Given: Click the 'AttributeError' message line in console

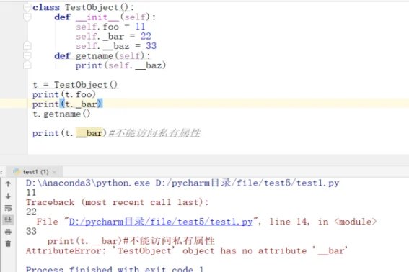Looking at the screenshot, I should pyautogui.click(x=187, y=250).
